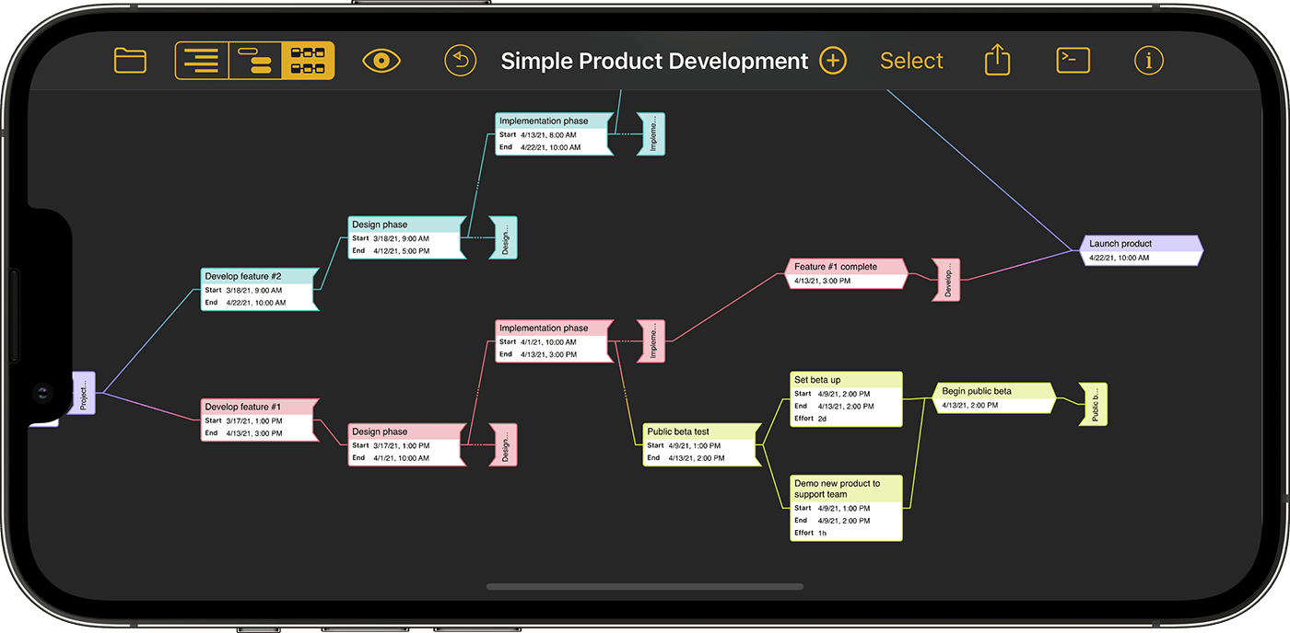Tap end date 4/13/21, 3:00 PM of Develop feature #1
This screenshot has width=1290, height=633.
pos(254,432)
